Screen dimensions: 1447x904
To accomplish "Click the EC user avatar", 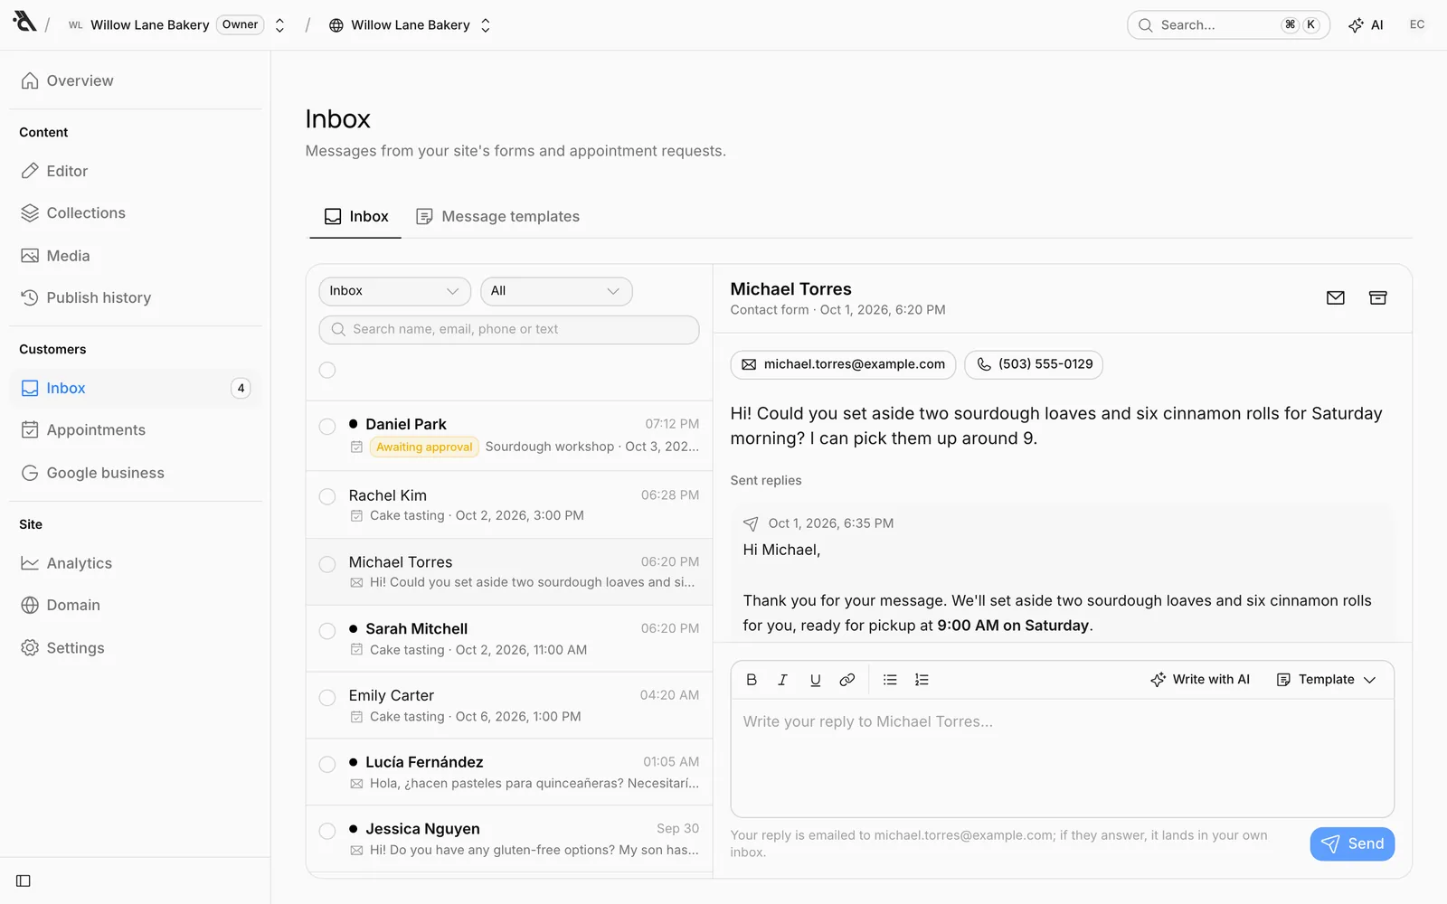I will point(1417,25).
